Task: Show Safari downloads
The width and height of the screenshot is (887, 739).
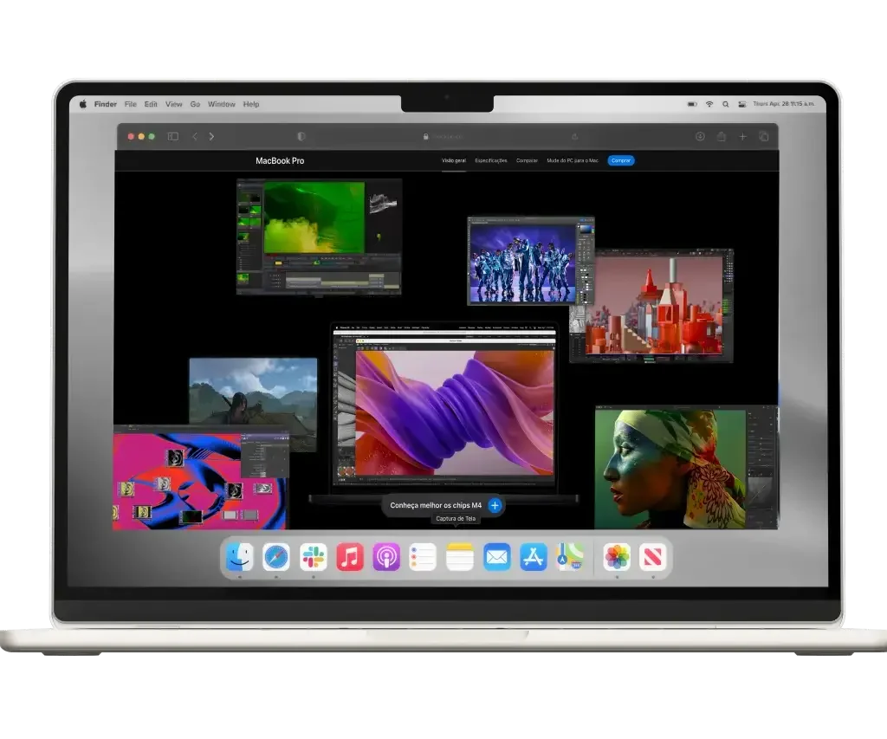Action: [x=700, y=136]
